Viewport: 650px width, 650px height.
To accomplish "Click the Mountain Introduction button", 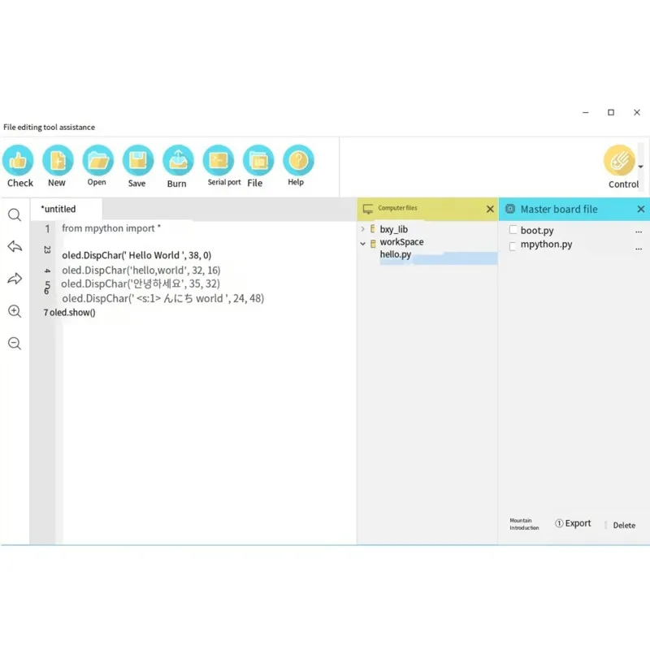I will 524,524.
